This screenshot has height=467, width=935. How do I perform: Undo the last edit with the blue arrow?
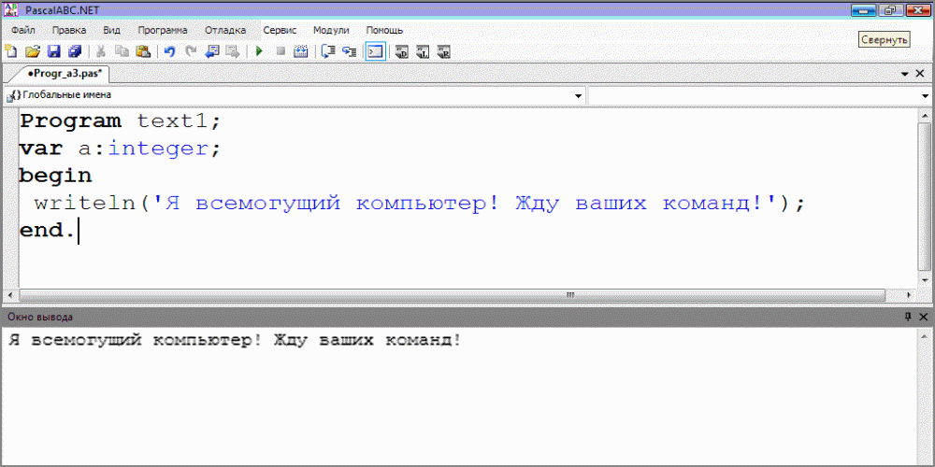pyautogui.click(x=169, y=51)
